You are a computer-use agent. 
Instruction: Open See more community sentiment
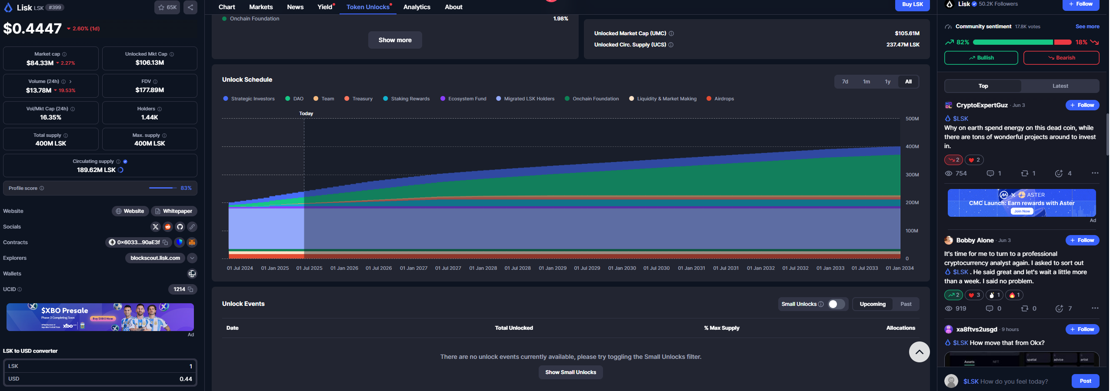point(1087,27)
